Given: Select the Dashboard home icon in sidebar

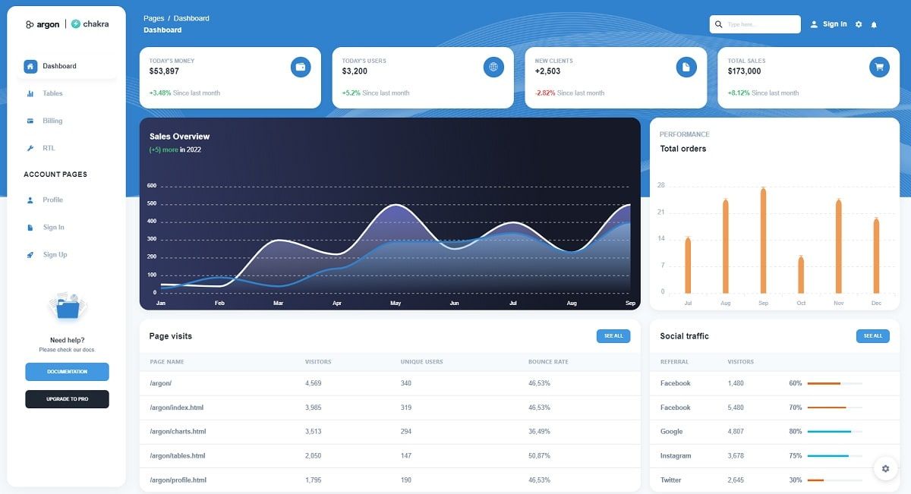Looking at the screenshot, I should [x=29, y=66].
